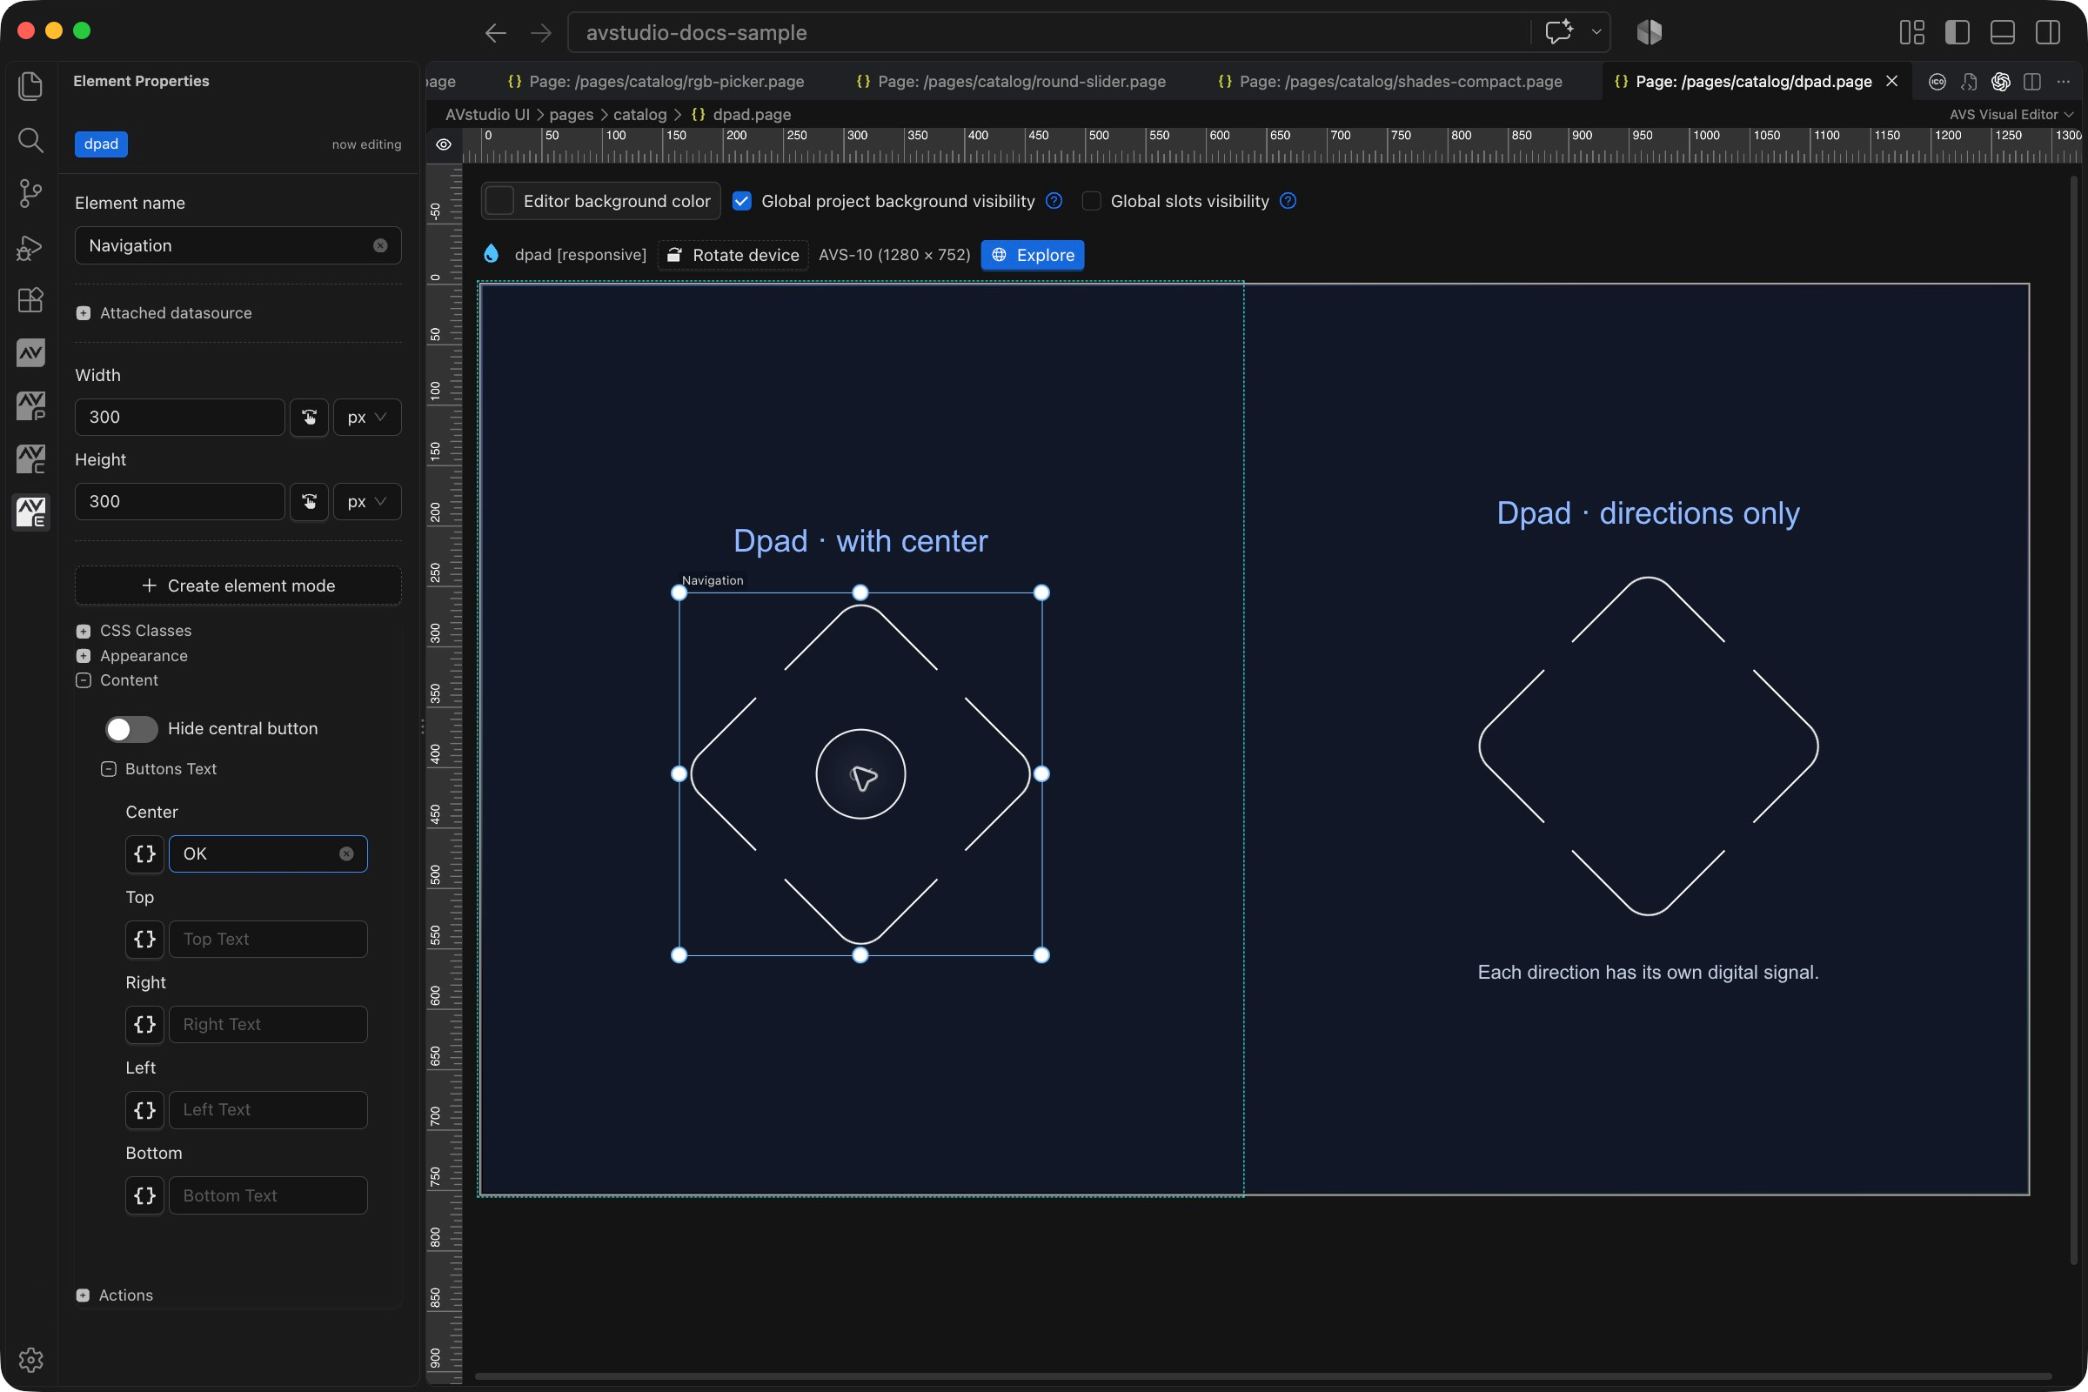Click the Editor background color swatch
The width and height of the screenshot is (2088, 1392).
499,202
